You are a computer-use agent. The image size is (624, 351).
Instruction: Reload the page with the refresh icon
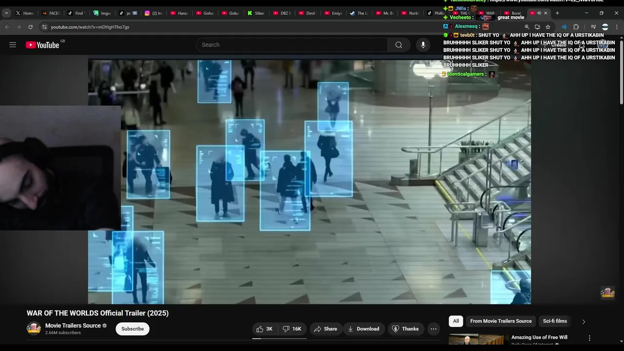30,27
